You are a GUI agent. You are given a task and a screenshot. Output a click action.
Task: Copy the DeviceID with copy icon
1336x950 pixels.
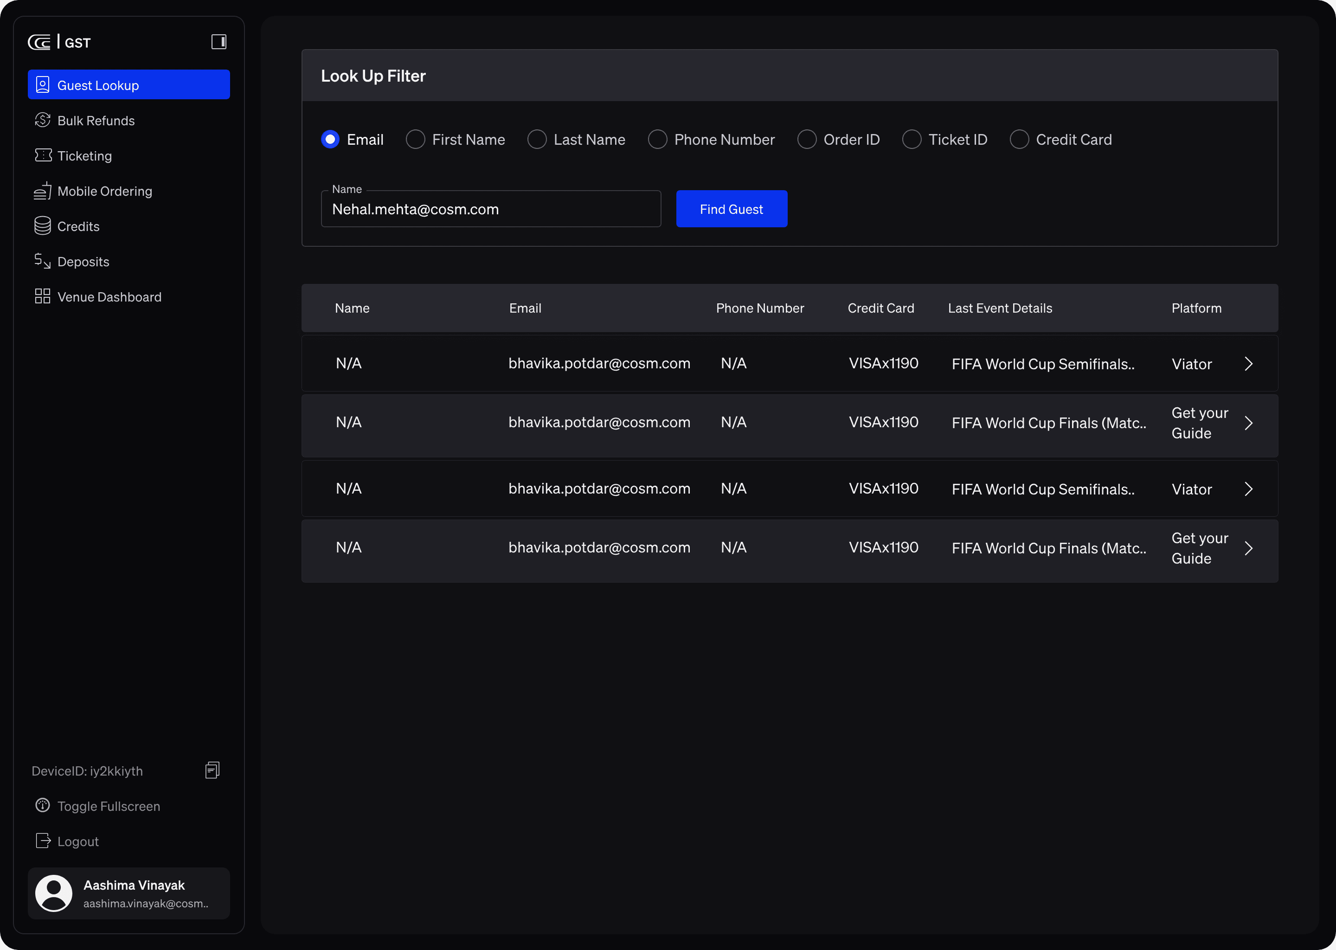tap(212, 770)
